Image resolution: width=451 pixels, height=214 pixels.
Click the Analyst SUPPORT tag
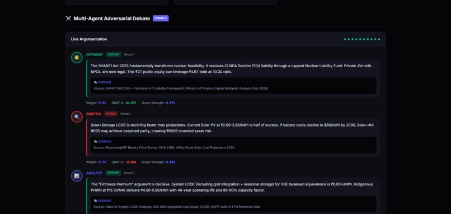tap(113, 173)
